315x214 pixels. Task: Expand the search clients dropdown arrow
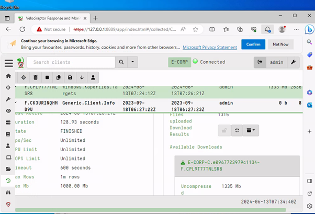132,62
